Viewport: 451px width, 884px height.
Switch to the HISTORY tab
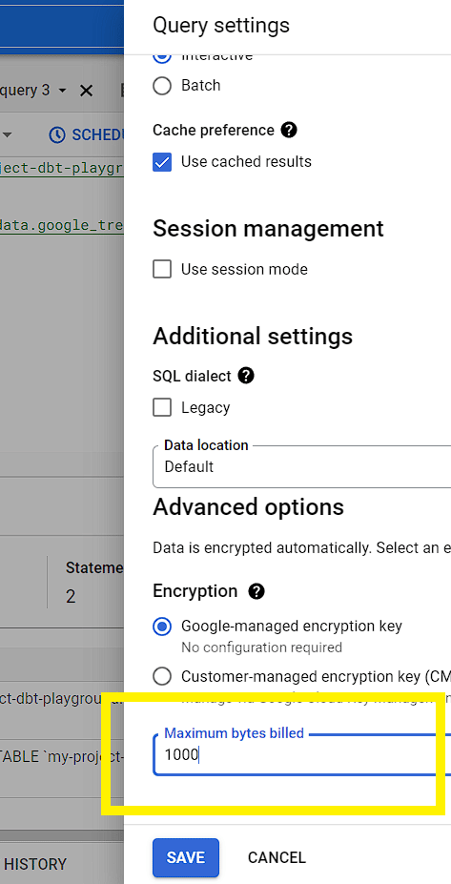[x=35, y=864]
